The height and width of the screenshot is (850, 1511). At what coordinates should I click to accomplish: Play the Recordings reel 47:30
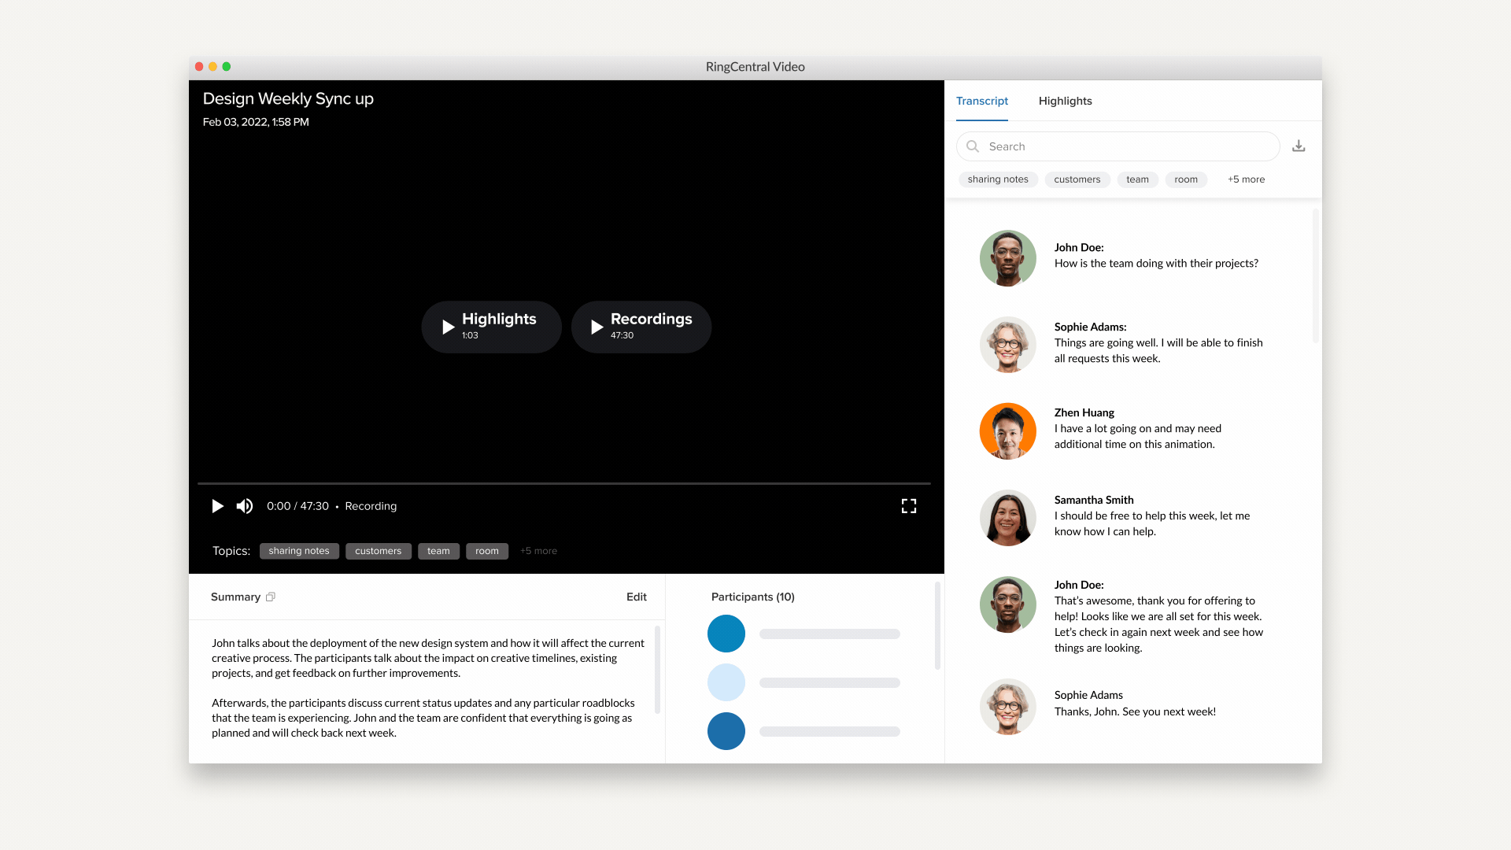coord(641,326)
